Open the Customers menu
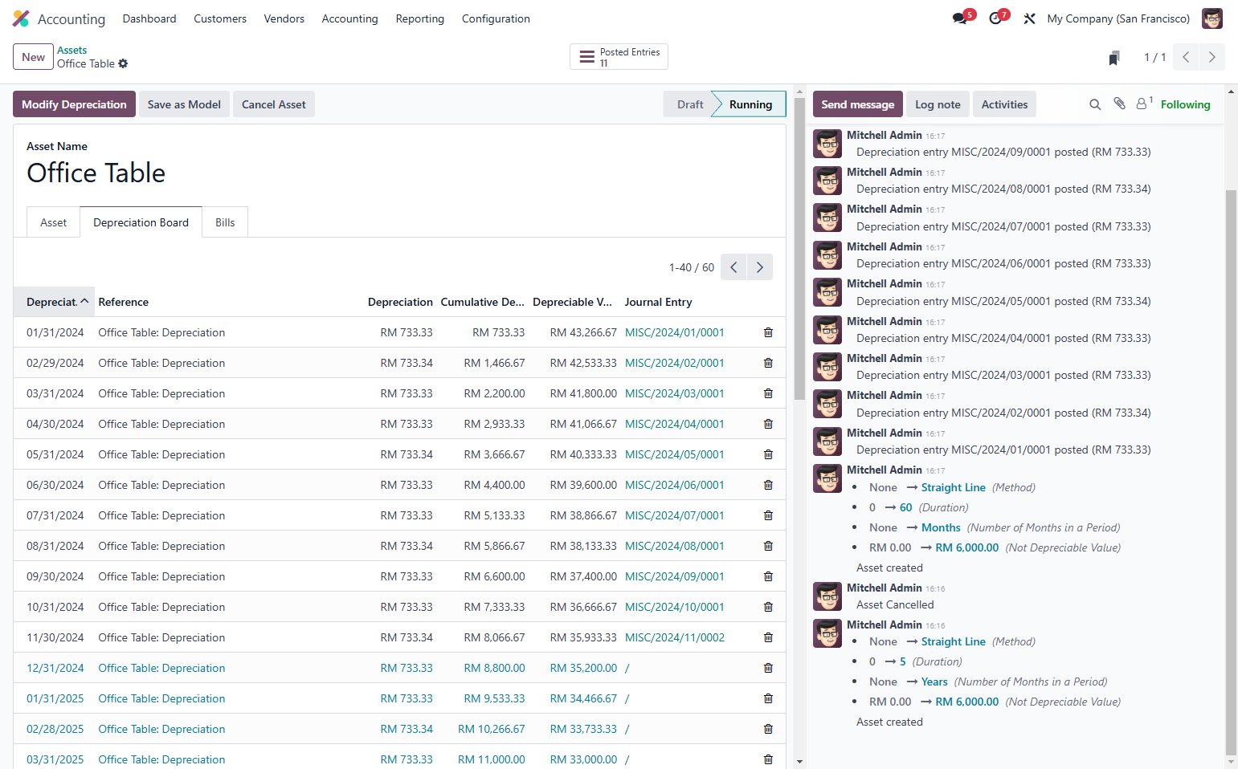Viewport: 1238px width, 769px height. 220,18
